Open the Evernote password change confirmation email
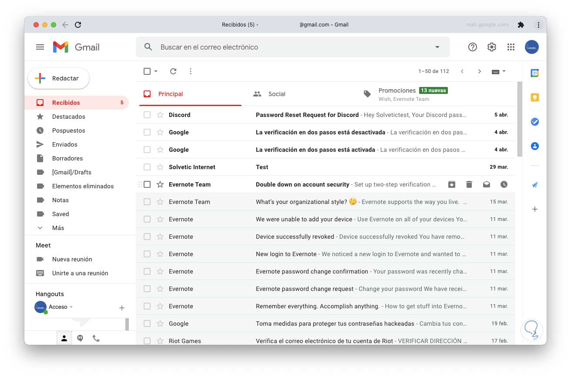This screenshot has height=377, width=571. click(326, 271)
